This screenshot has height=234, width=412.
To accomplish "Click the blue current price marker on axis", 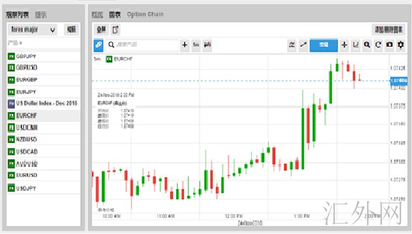I will 398,81.
